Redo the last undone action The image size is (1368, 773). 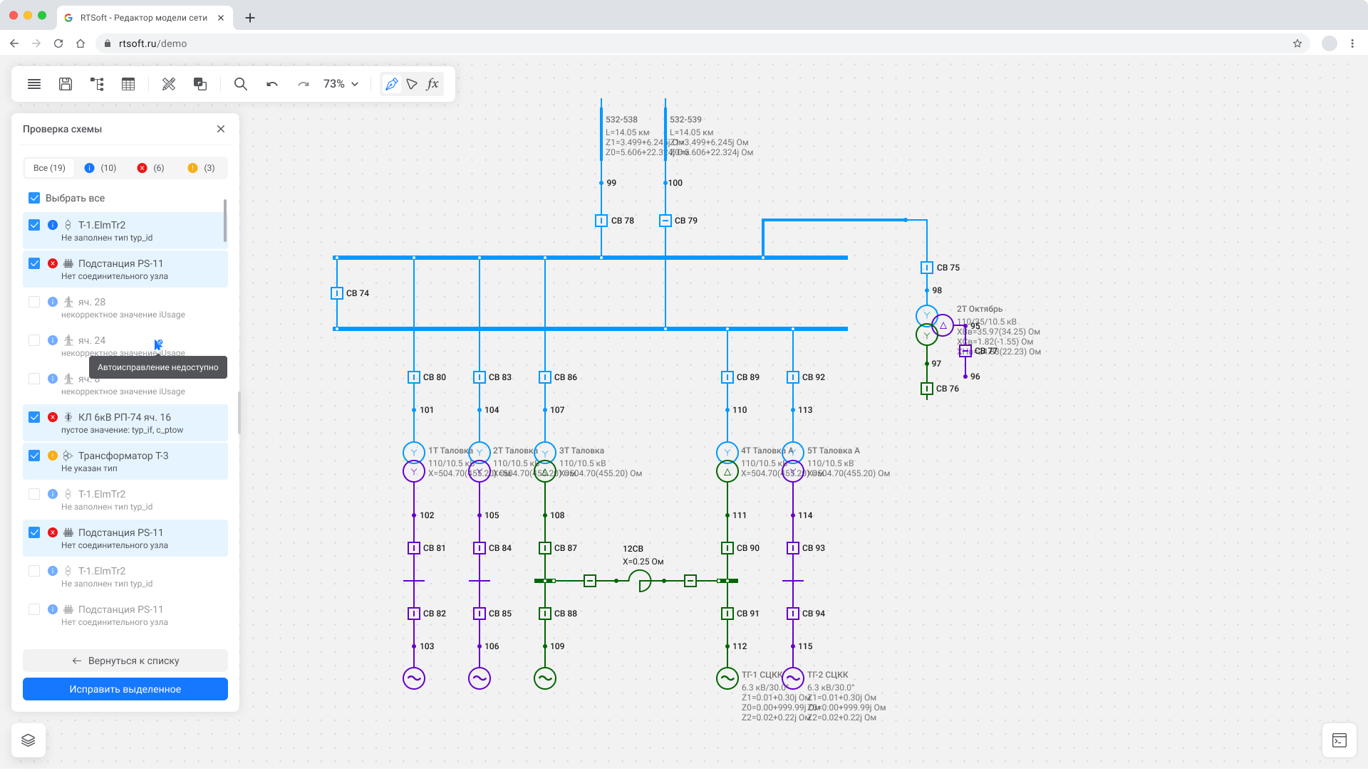(x=304, y=84)
